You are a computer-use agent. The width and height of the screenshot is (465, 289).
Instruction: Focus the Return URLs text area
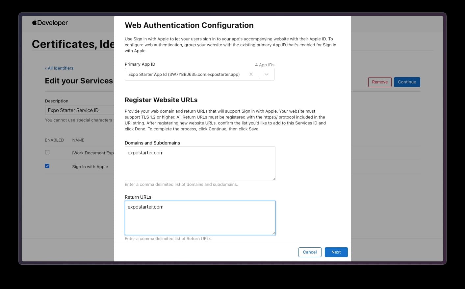point(200,218)
